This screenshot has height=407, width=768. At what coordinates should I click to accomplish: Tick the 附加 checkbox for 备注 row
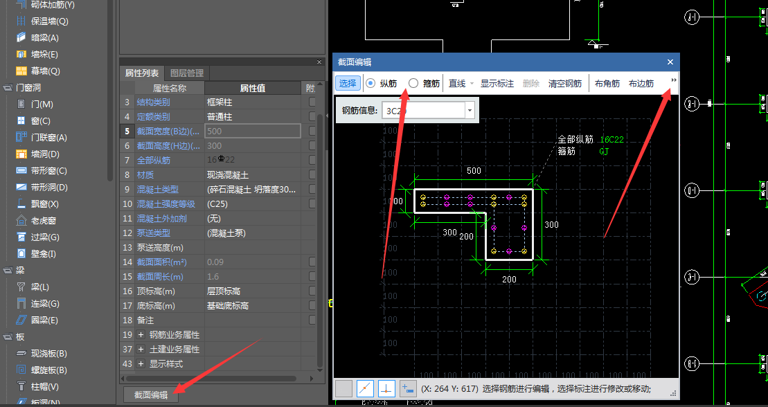point(312,320)
